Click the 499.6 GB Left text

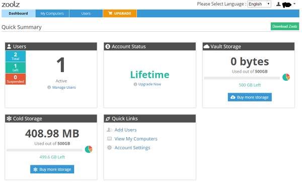click(x=52, y=157)
